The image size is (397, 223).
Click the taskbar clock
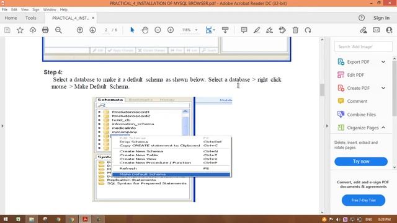[x=385, y=219]
